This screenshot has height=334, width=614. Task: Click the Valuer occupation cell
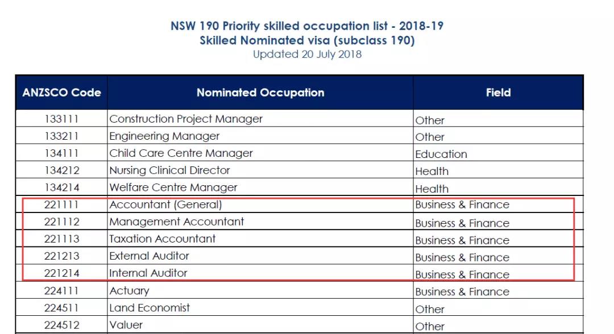pyautogui.click(x=126, y=325)
